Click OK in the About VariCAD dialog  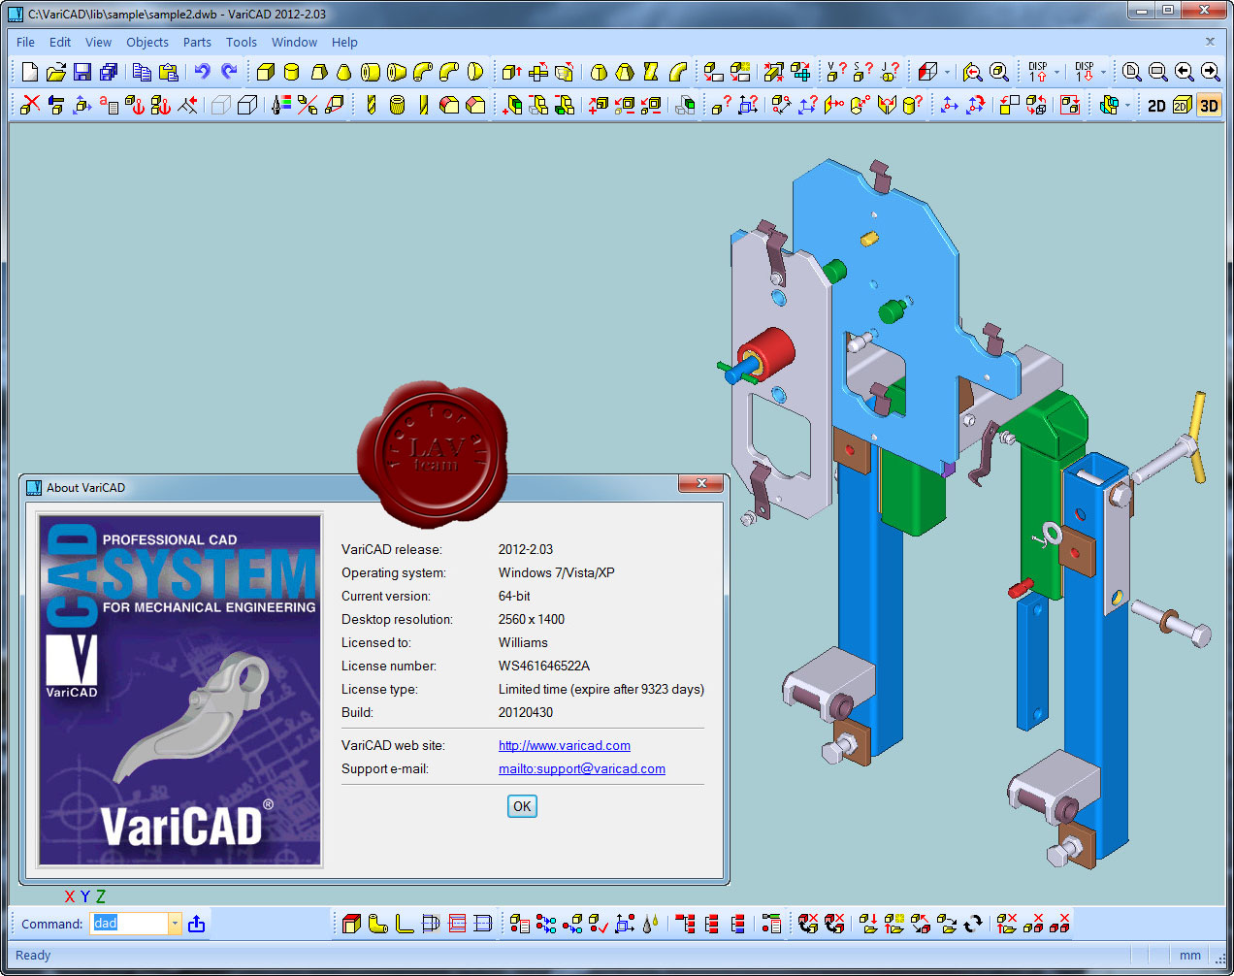[x=522, y=806]
